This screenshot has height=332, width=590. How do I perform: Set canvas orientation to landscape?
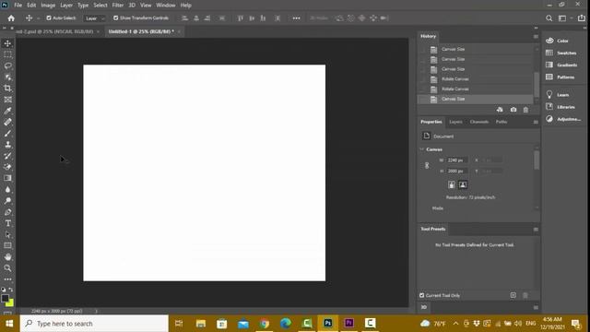[x=463, y=184]
